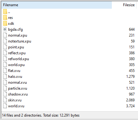The image size is (138, 120).
Task: Select the file name "shadow.xvu"
Action: click(18, 94)
